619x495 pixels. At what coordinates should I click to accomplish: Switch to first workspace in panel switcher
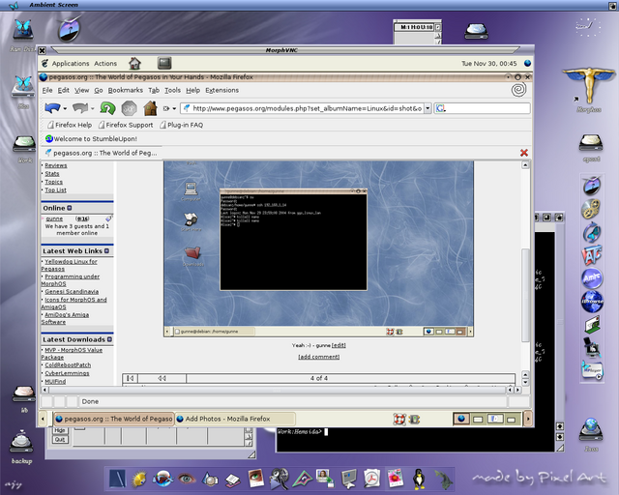(x=461, y=419)
